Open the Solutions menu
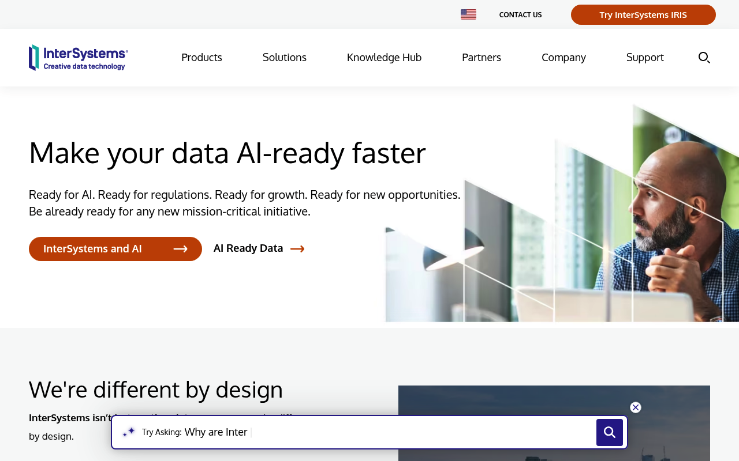The height and width of the screenshot is (461, 739). pos(285,57)
